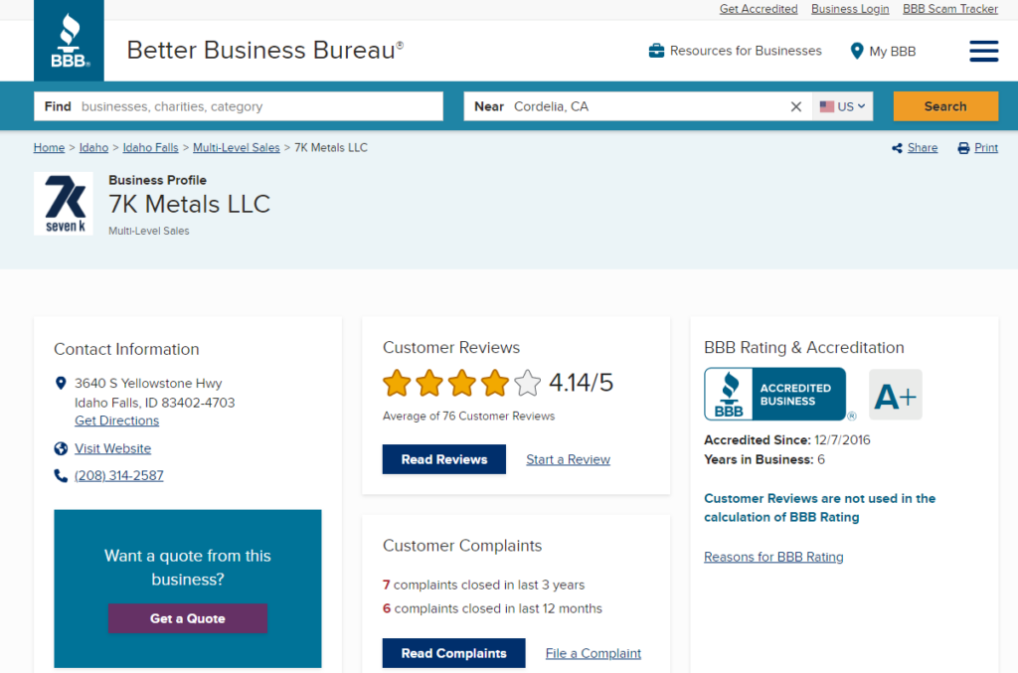
Task: Open the Get Accredited link
Action: coord(759,9)
